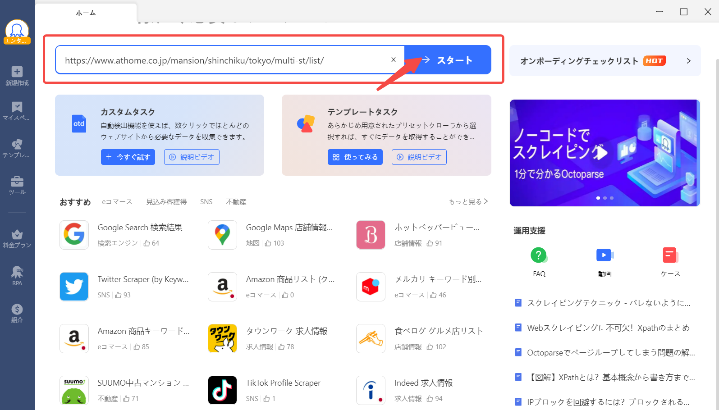Open Twitter Scraper (by Keyw... title

point(143,279)
